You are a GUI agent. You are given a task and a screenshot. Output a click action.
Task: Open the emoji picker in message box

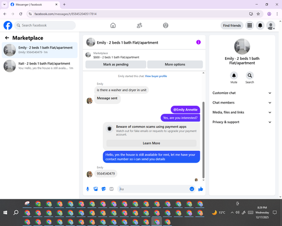(192, 189)
